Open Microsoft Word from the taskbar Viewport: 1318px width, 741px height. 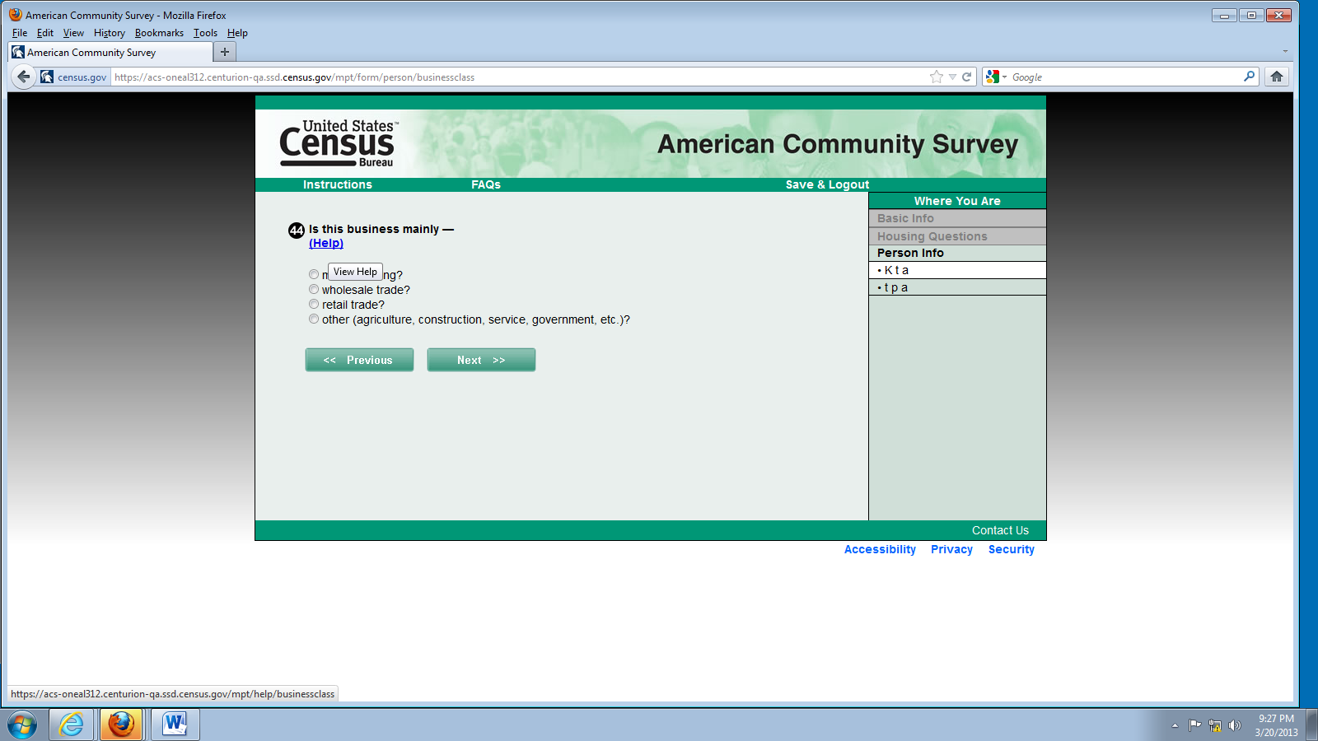[175, 725]
